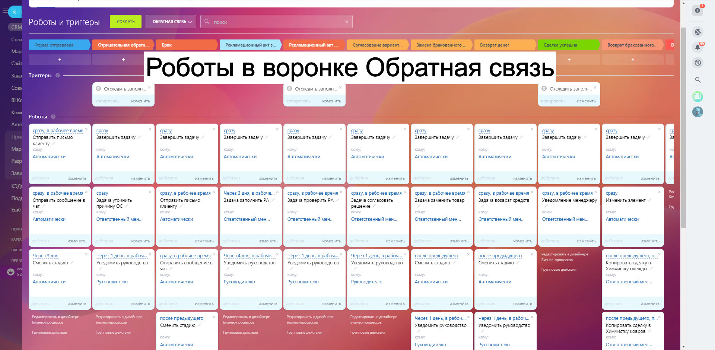
Task: Clear the search field using its X icon
Action: pyautogui.click(x=347, y=22)
